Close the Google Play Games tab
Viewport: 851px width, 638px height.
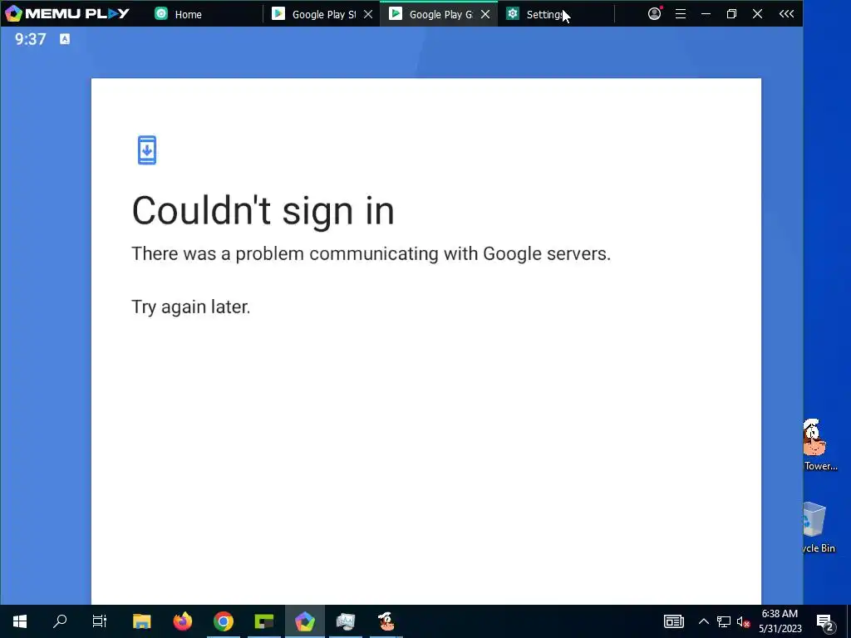pyautogui.click(x=485, y=14)
